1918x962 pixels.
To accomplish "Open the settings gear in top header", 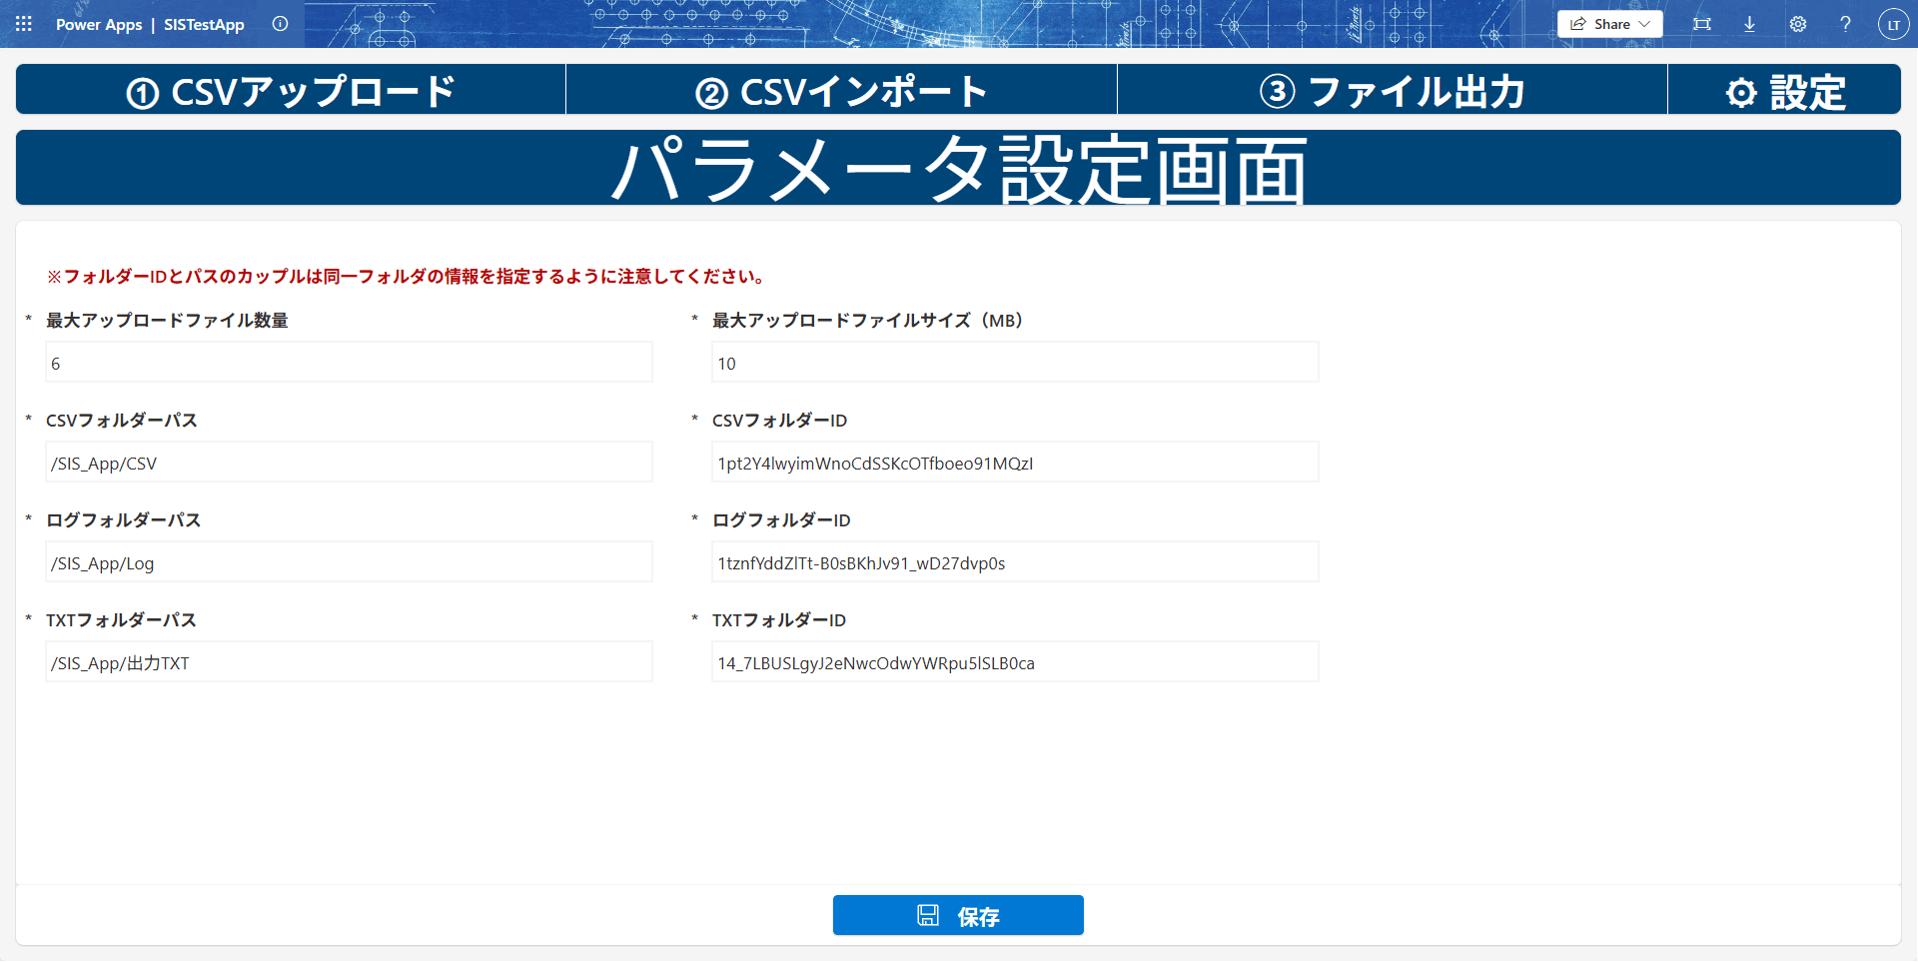I will click(1797, 24).
